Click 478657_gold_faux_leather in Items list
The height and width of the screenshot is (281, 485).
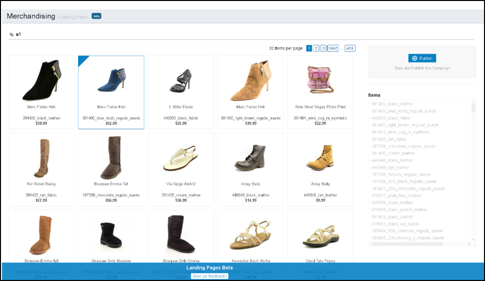pyautogui.click(x=396, y=196)
